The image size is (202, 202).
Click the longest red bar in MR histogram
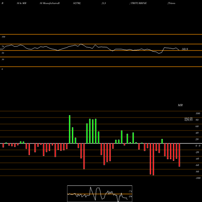154,159
